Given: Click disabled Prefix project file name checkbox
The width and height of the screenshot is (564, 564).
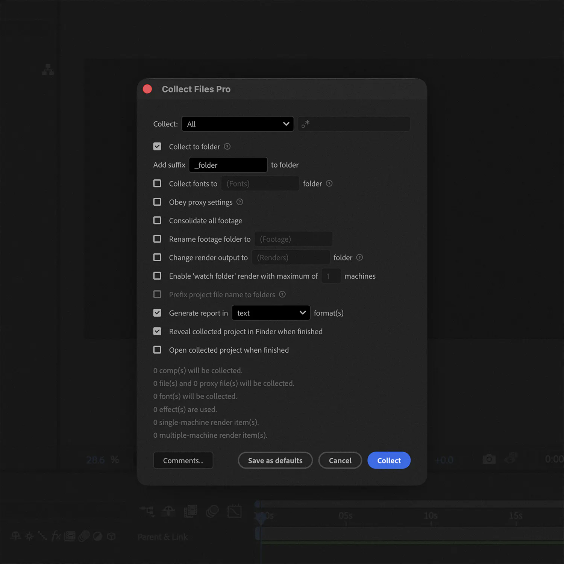Looking at the screenshot, I should click(157, 294).
